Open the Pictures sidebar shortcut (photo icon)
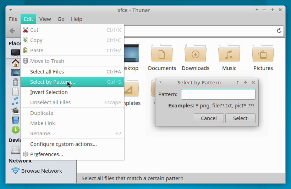 (16, 111)
